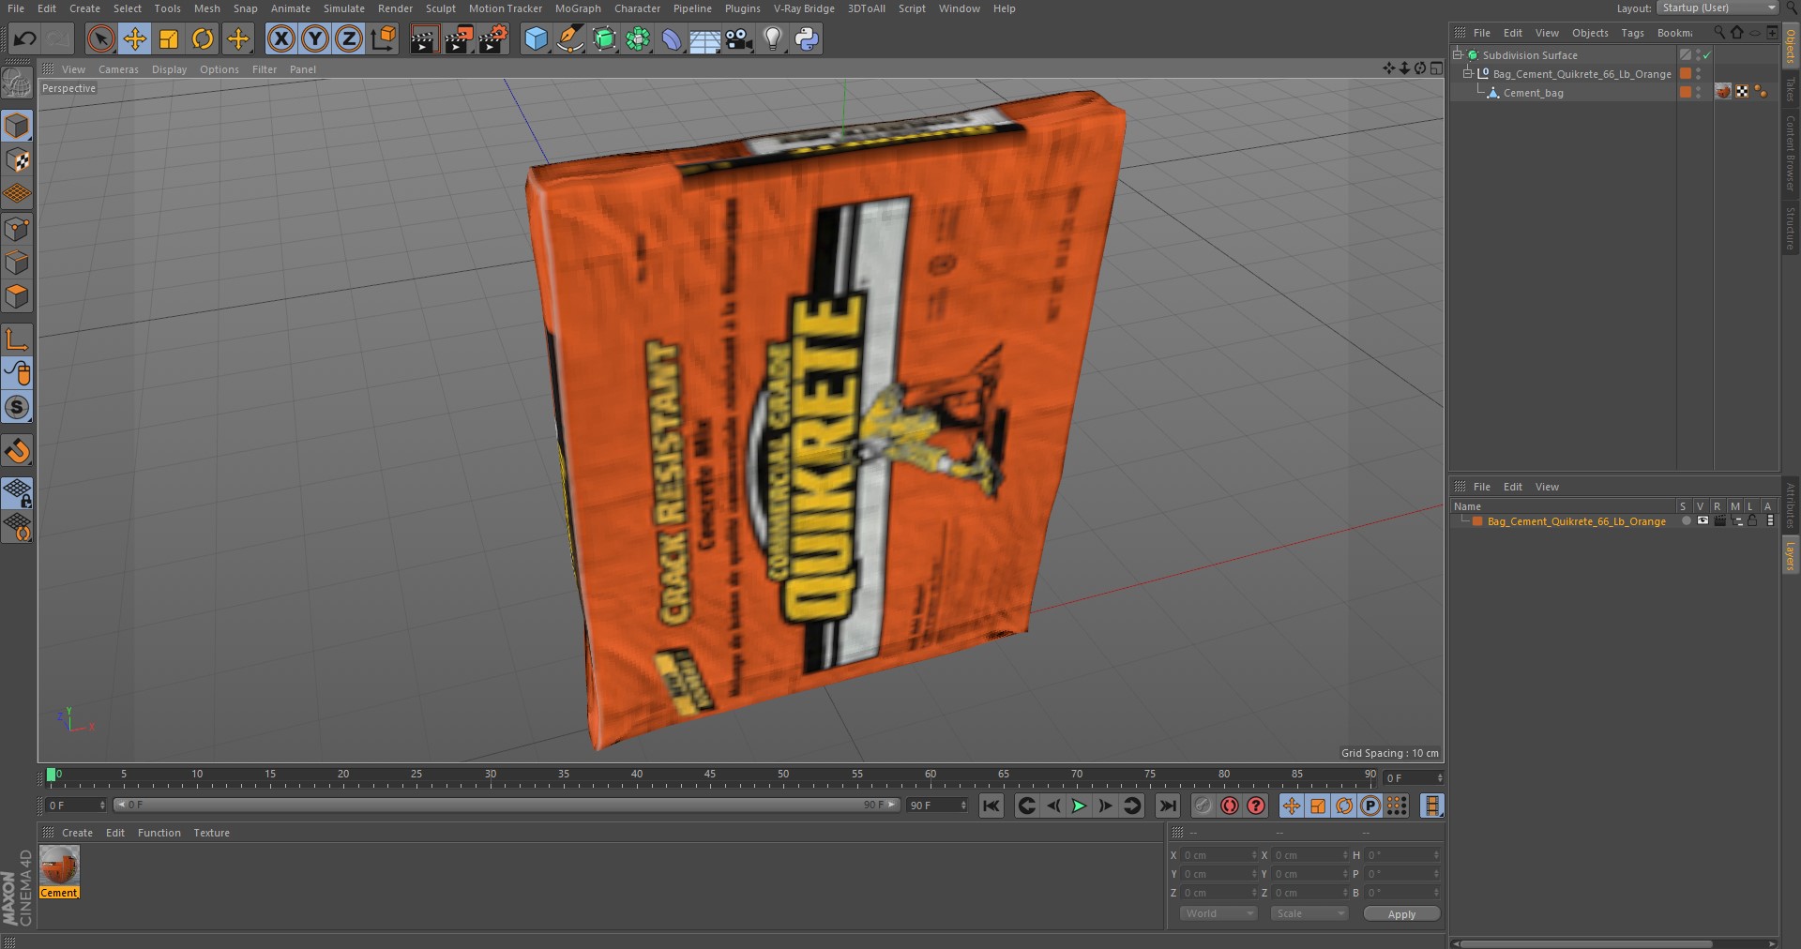Render the active view
This screenshot has width=1801, height=949.
point(424,38)
